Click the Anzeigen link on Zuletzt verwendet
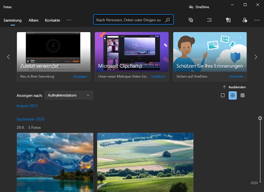The image size is (264, 192). [x=80, y=77]
